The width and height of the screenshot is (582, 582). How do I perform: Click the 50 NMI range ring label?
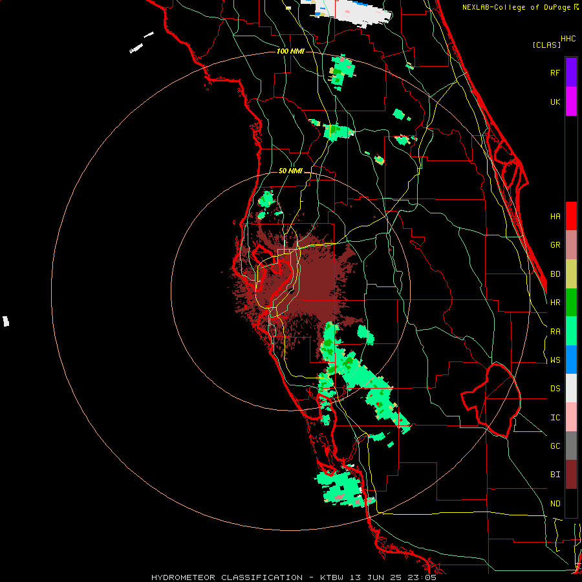[290, 171]
